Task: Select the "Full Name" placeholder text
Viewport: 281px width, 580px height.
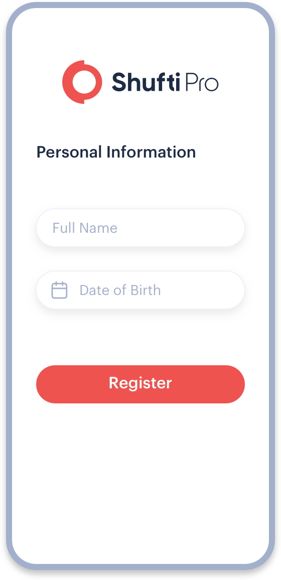Action: (x=85, y=228)
